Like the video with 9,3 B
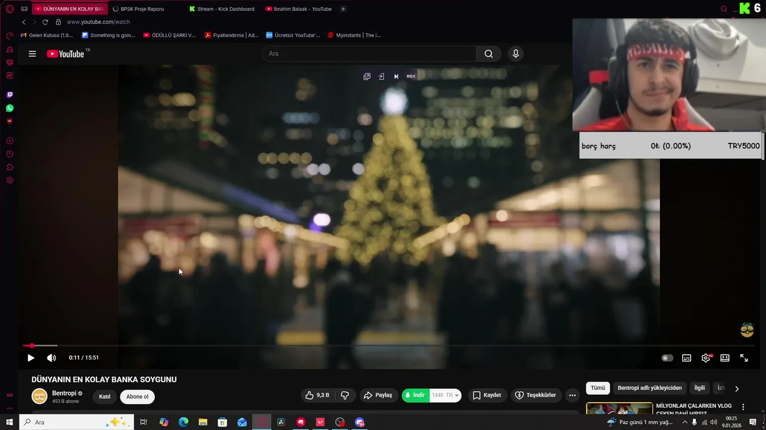 point(317,395)
